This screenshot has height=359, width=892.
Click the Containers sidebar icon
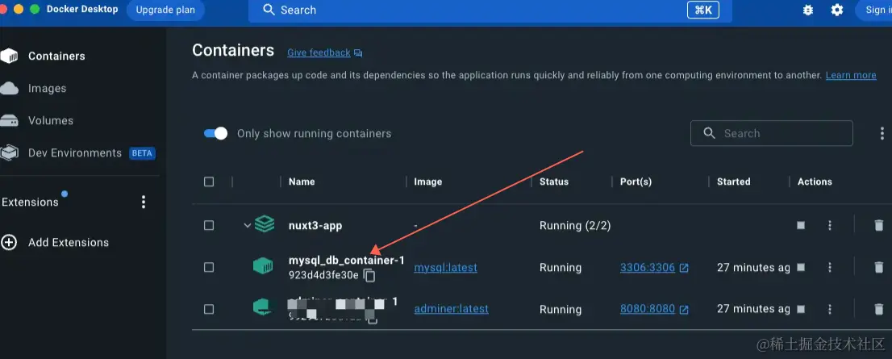pyautogui.click(x=9, y=56)
